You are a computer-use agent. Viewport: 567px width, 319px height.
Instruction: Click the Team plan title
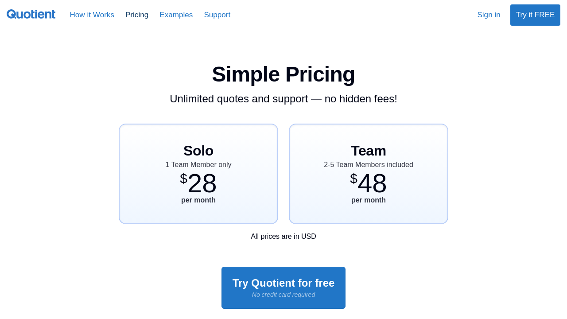pyautogui.click(x=369, y=151)
